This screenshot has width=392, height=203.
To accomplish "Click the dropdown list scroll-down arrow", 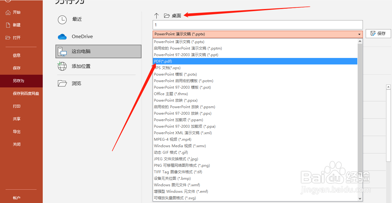I will tap(360, 198).
